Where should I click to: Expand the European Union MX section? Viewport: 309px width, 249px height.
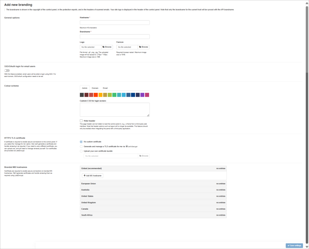pos(153,184)
